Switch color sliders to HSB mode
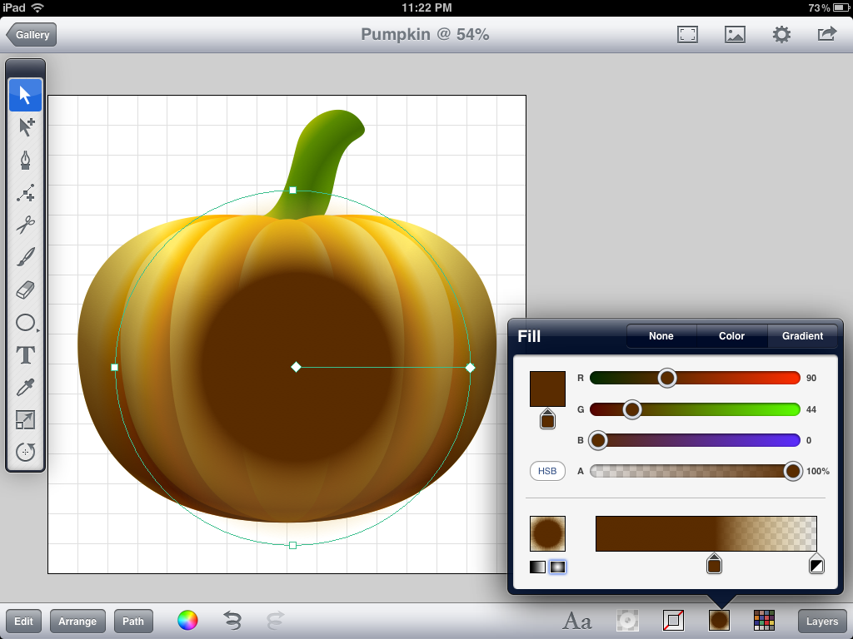This screenshot has height=639, width=853. pos(547,471)
